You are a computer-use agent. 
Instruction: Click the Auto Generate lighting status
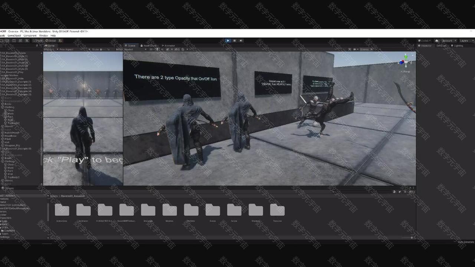coord(466,242)
